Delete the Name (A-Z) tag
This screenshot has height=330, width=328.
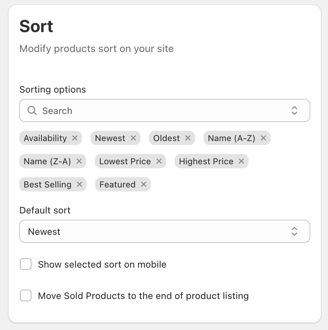263,138
